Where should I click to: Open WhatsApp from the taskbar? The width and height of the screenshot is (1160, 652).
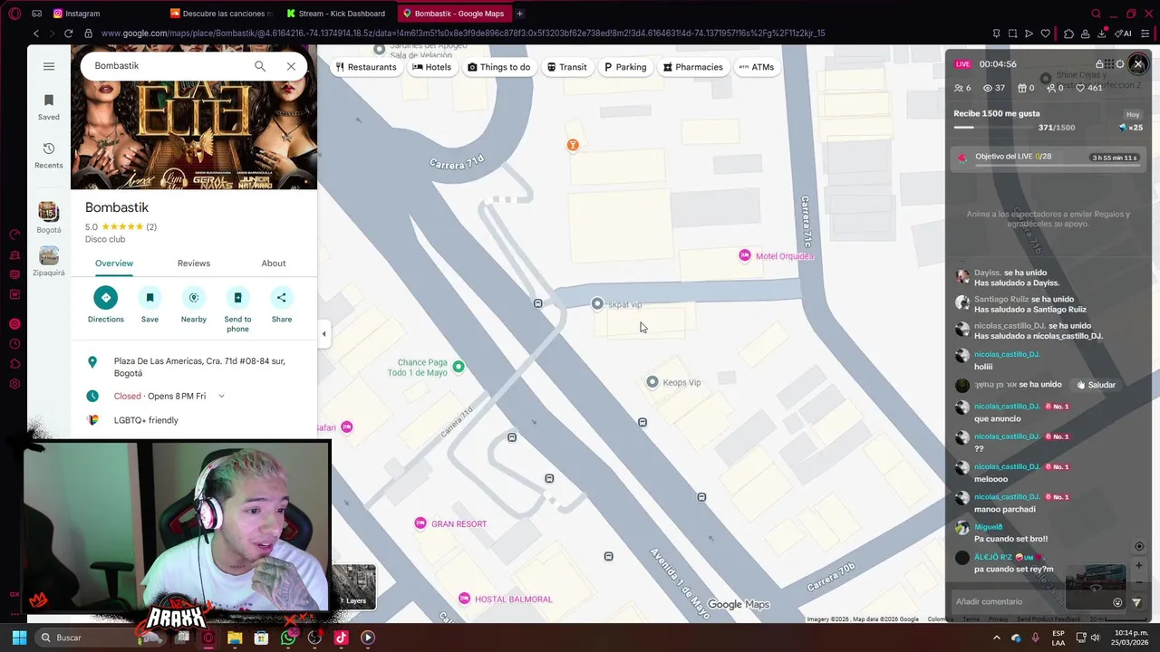tap(288, 638)
